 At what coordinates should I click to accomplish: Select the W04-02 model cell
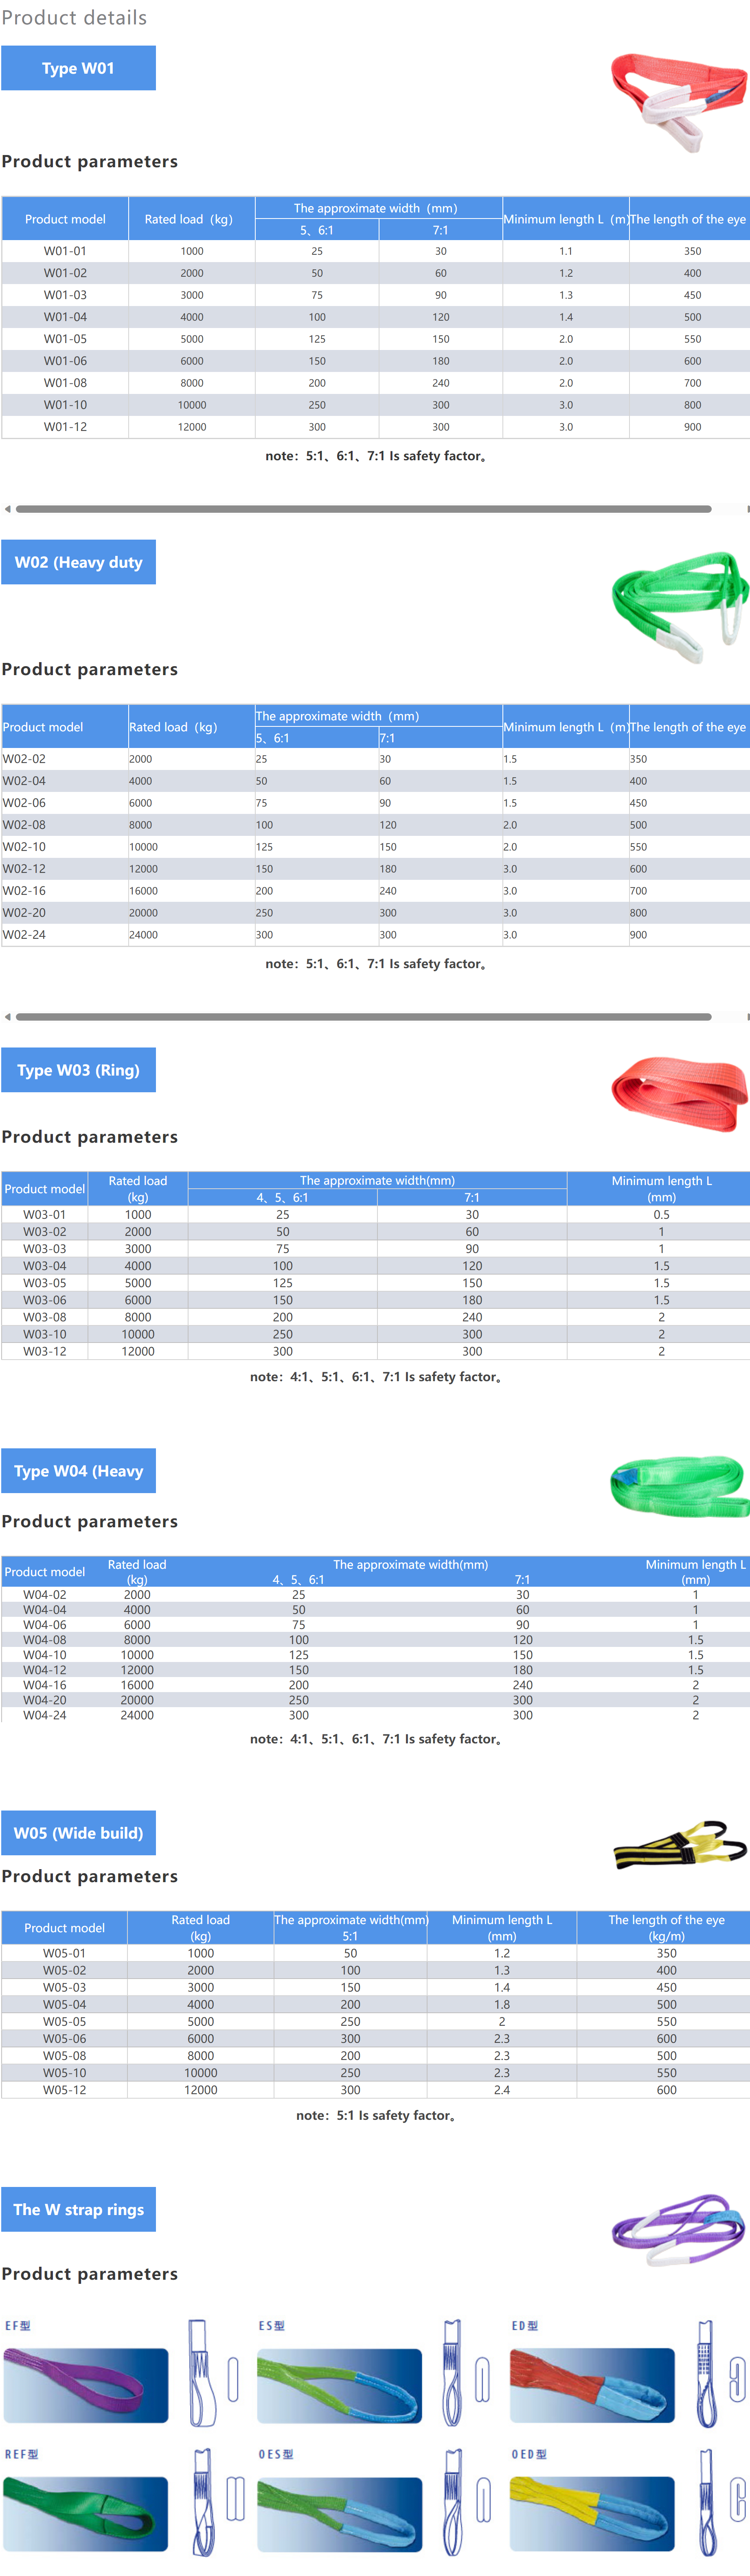(x=45, y=1595)
